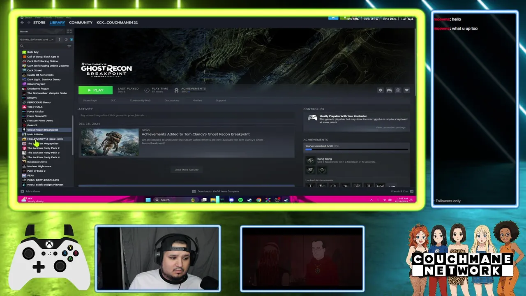Open the Ghost Recon news thumbnail
Viewport: 526px width, 296px height.
[x=110, y=142]
